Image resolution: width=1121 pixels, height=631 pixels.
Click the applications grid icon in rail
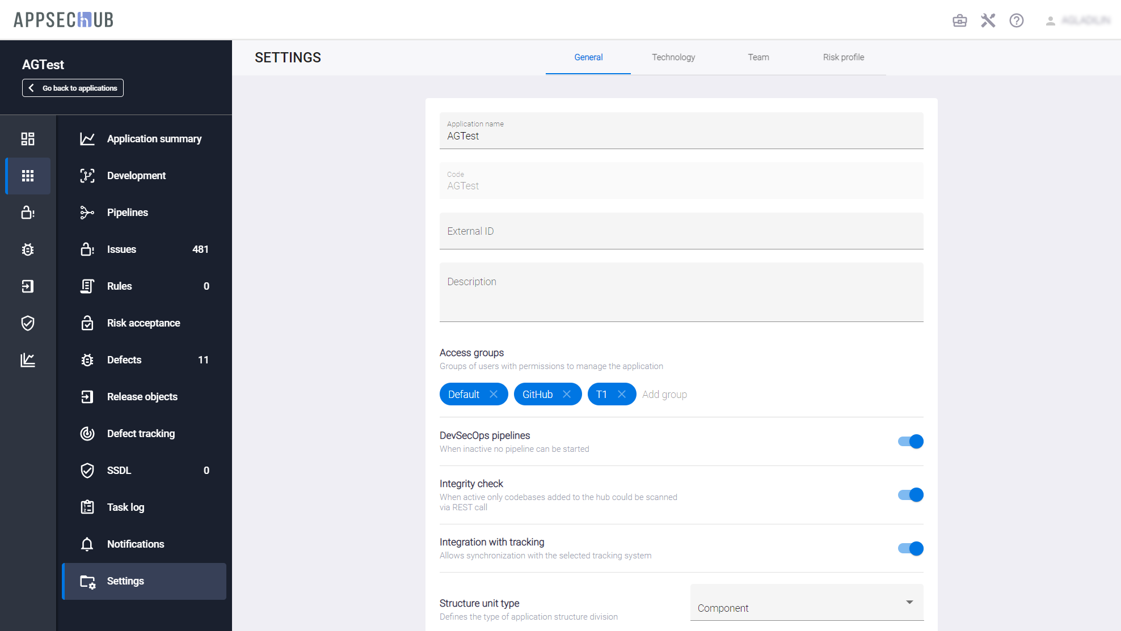(x=28, y=176)
